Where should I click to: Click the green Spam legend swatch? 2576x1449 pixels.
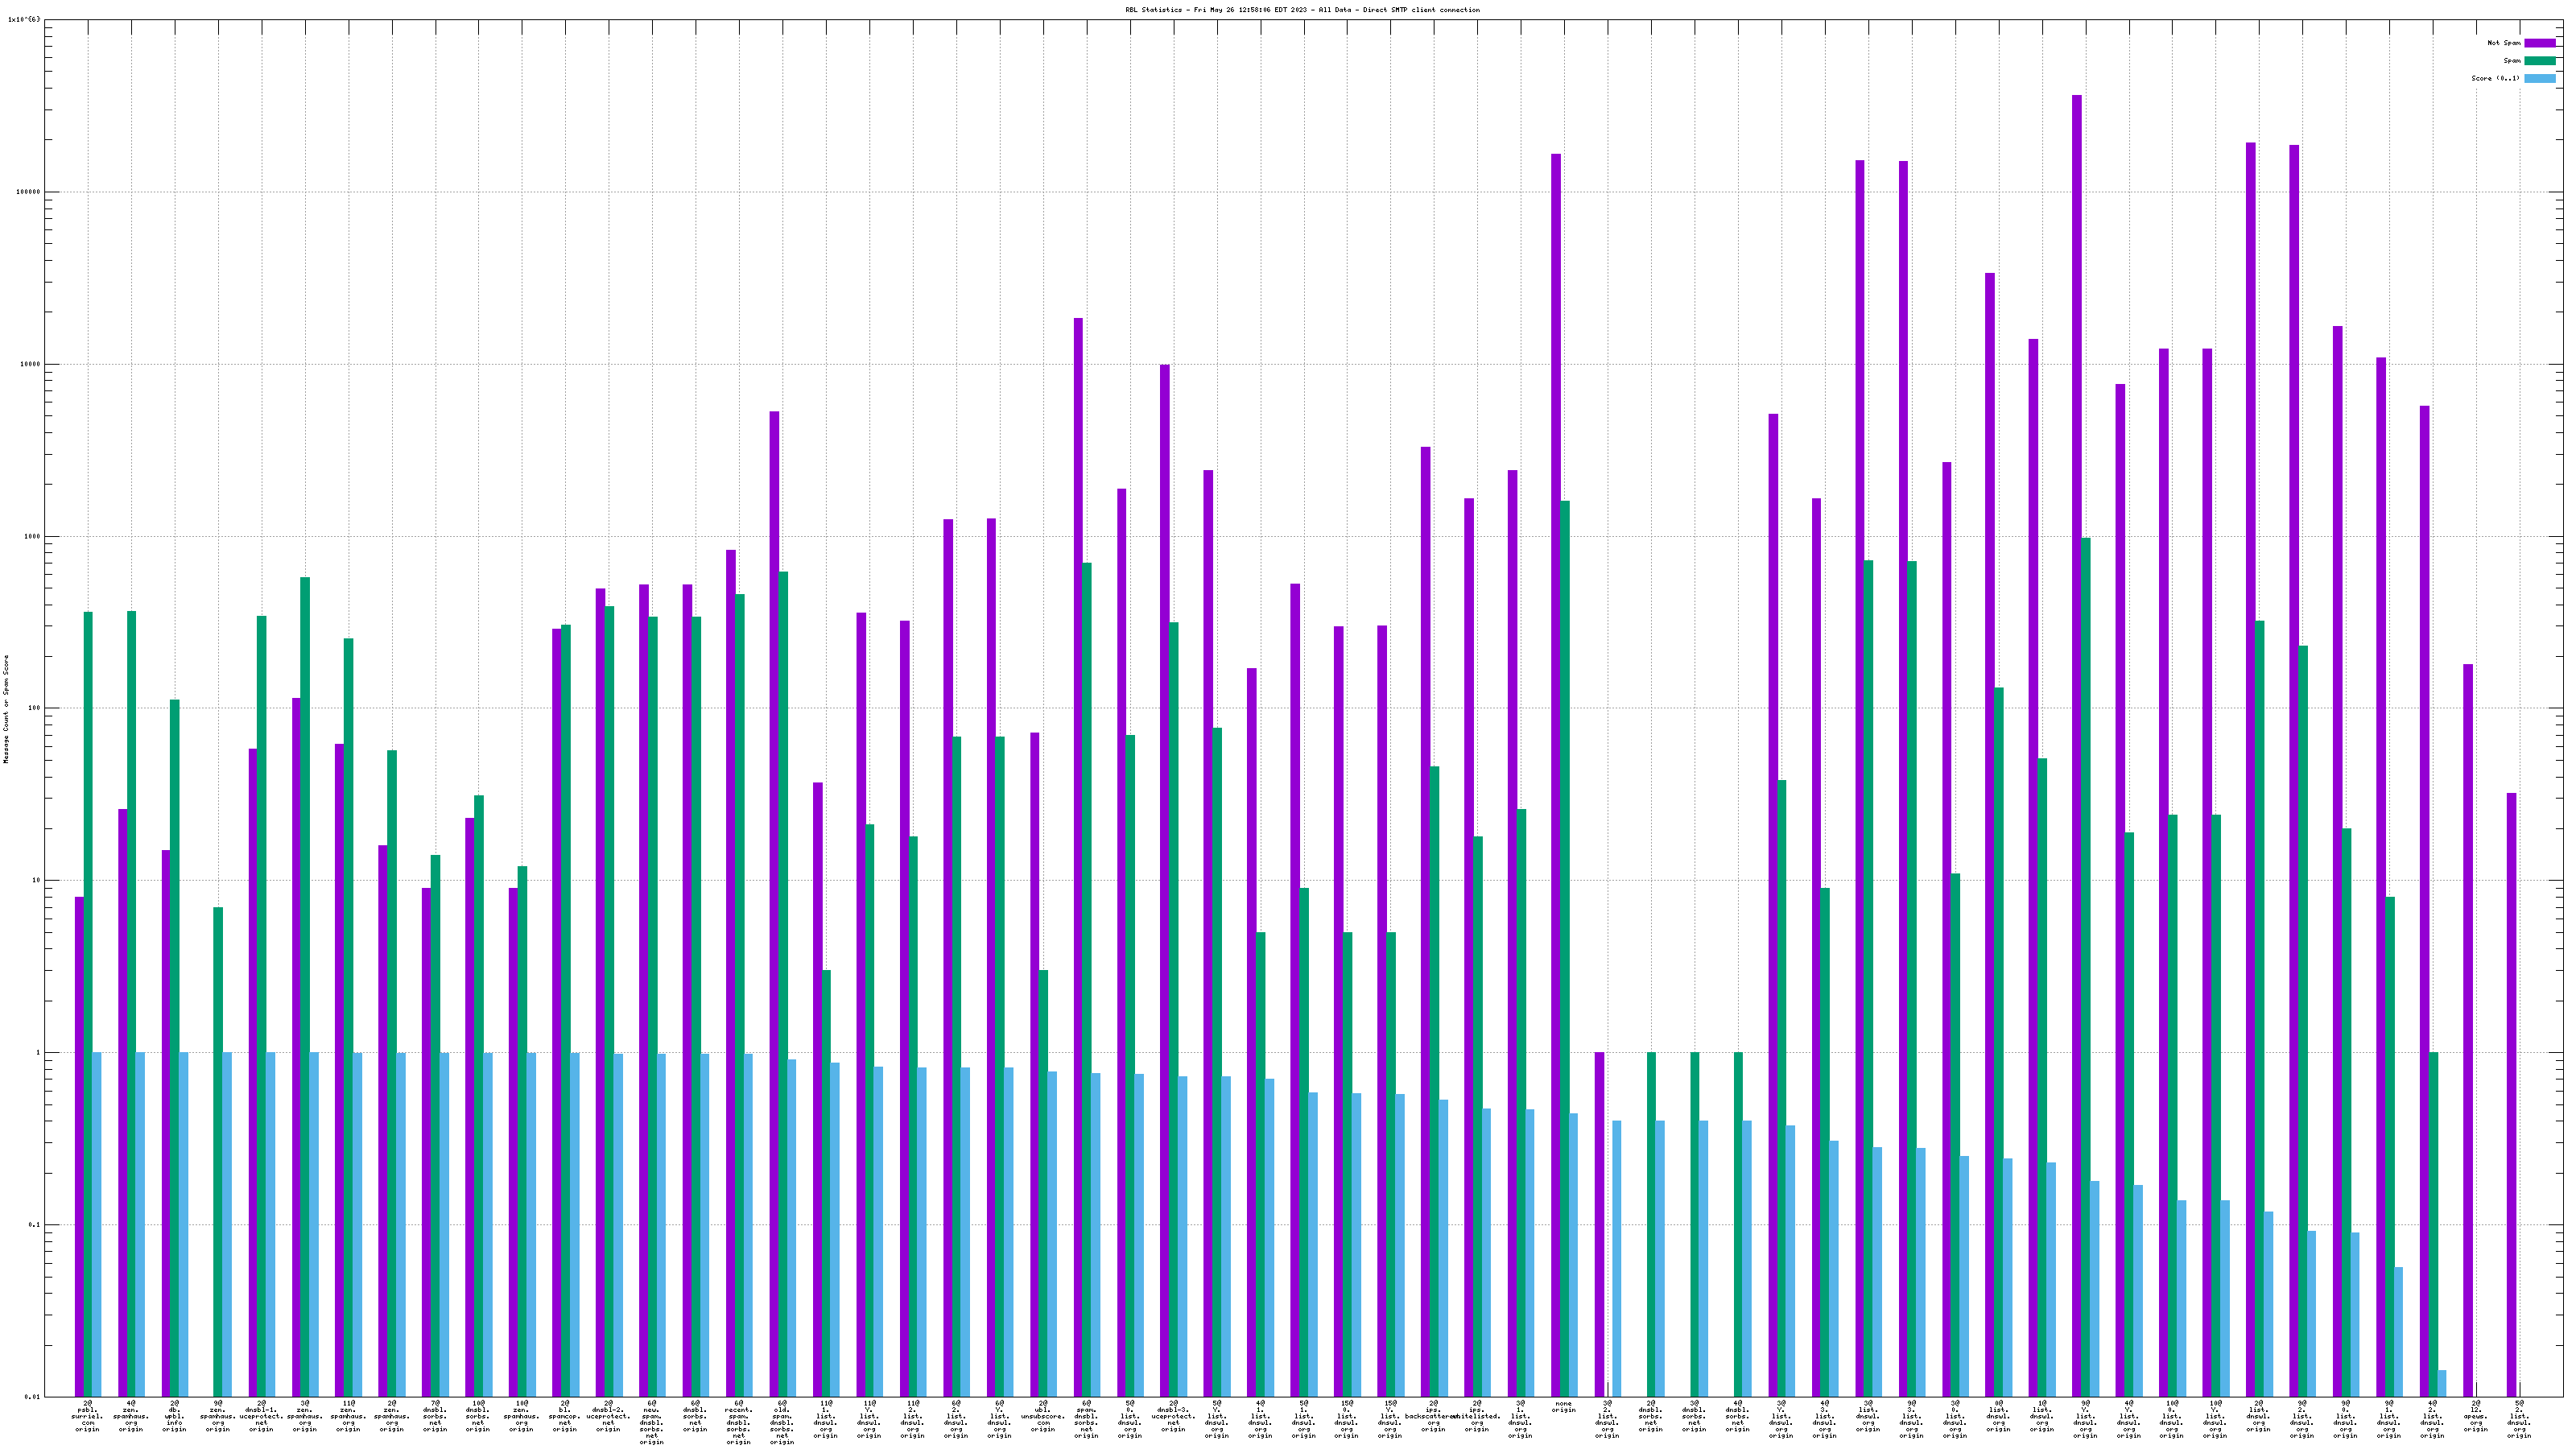[x=2539, y=61]
